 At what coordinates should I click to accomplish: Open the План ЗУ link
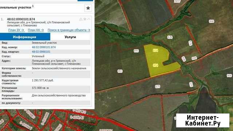click(x=16, y=30)
